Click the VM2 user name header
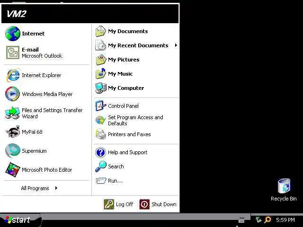 (16, 14)
